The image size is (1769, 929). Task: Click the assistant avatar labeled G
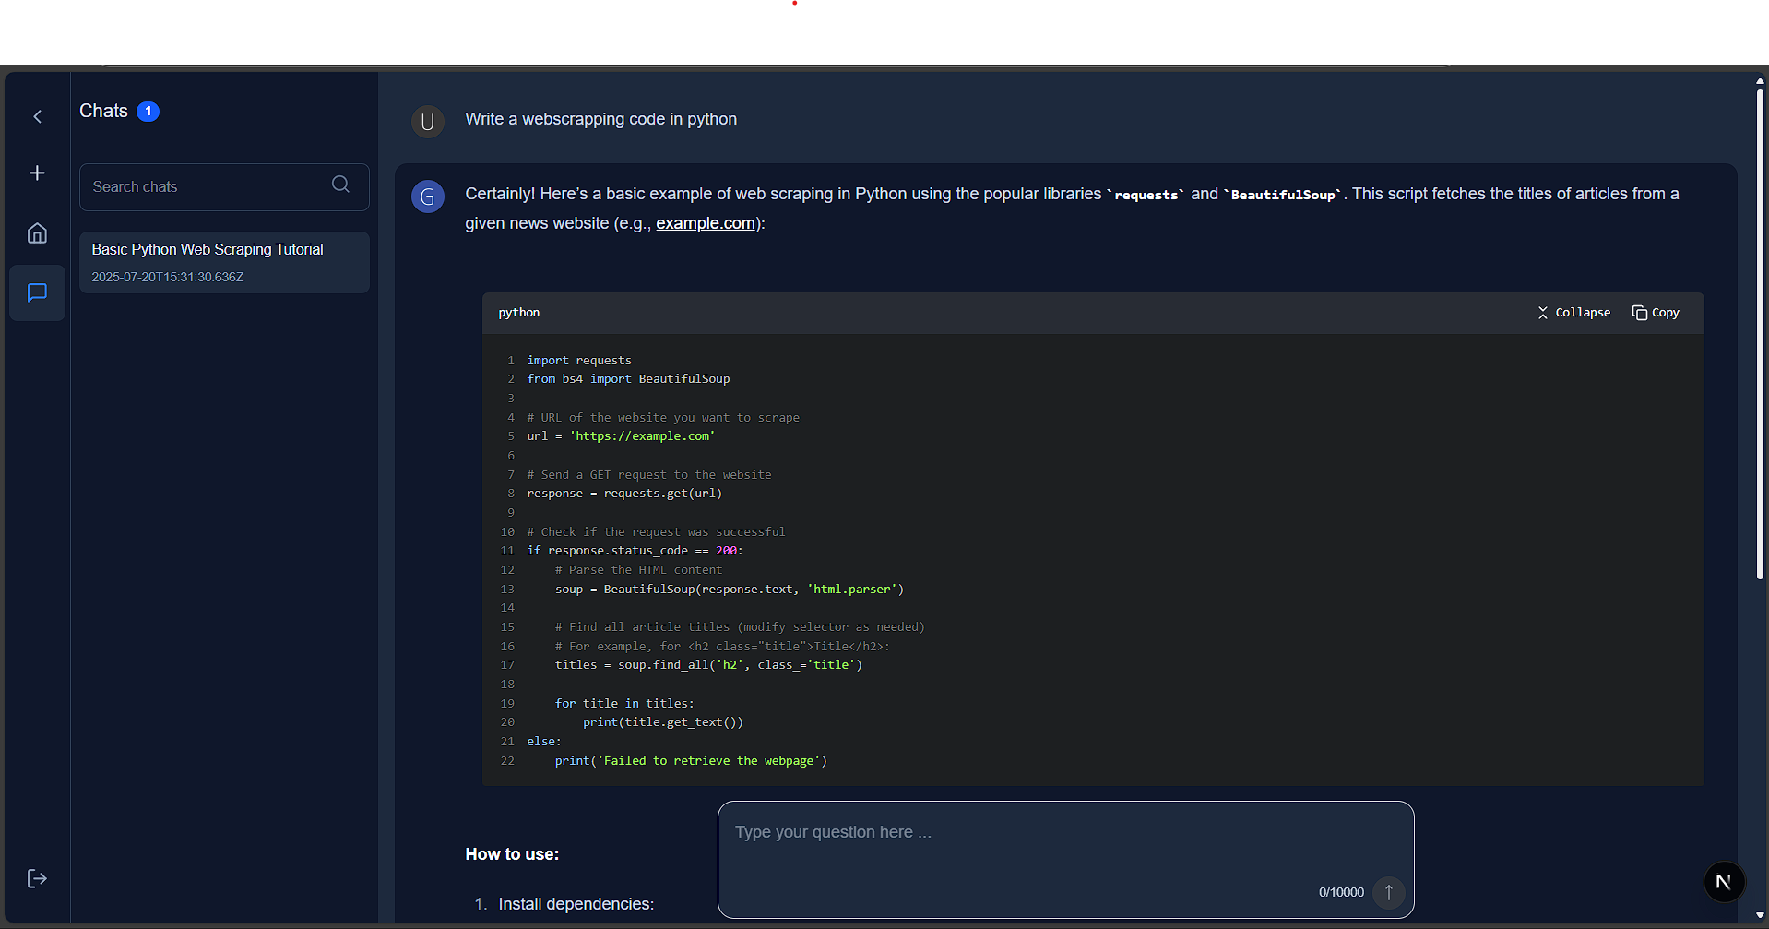pos(428,197)
